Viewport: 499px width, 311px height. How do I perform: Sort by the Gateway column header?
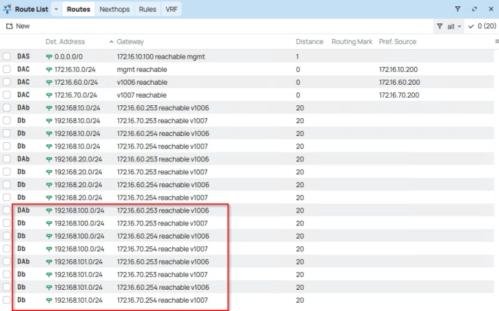[x=130, y=42]
